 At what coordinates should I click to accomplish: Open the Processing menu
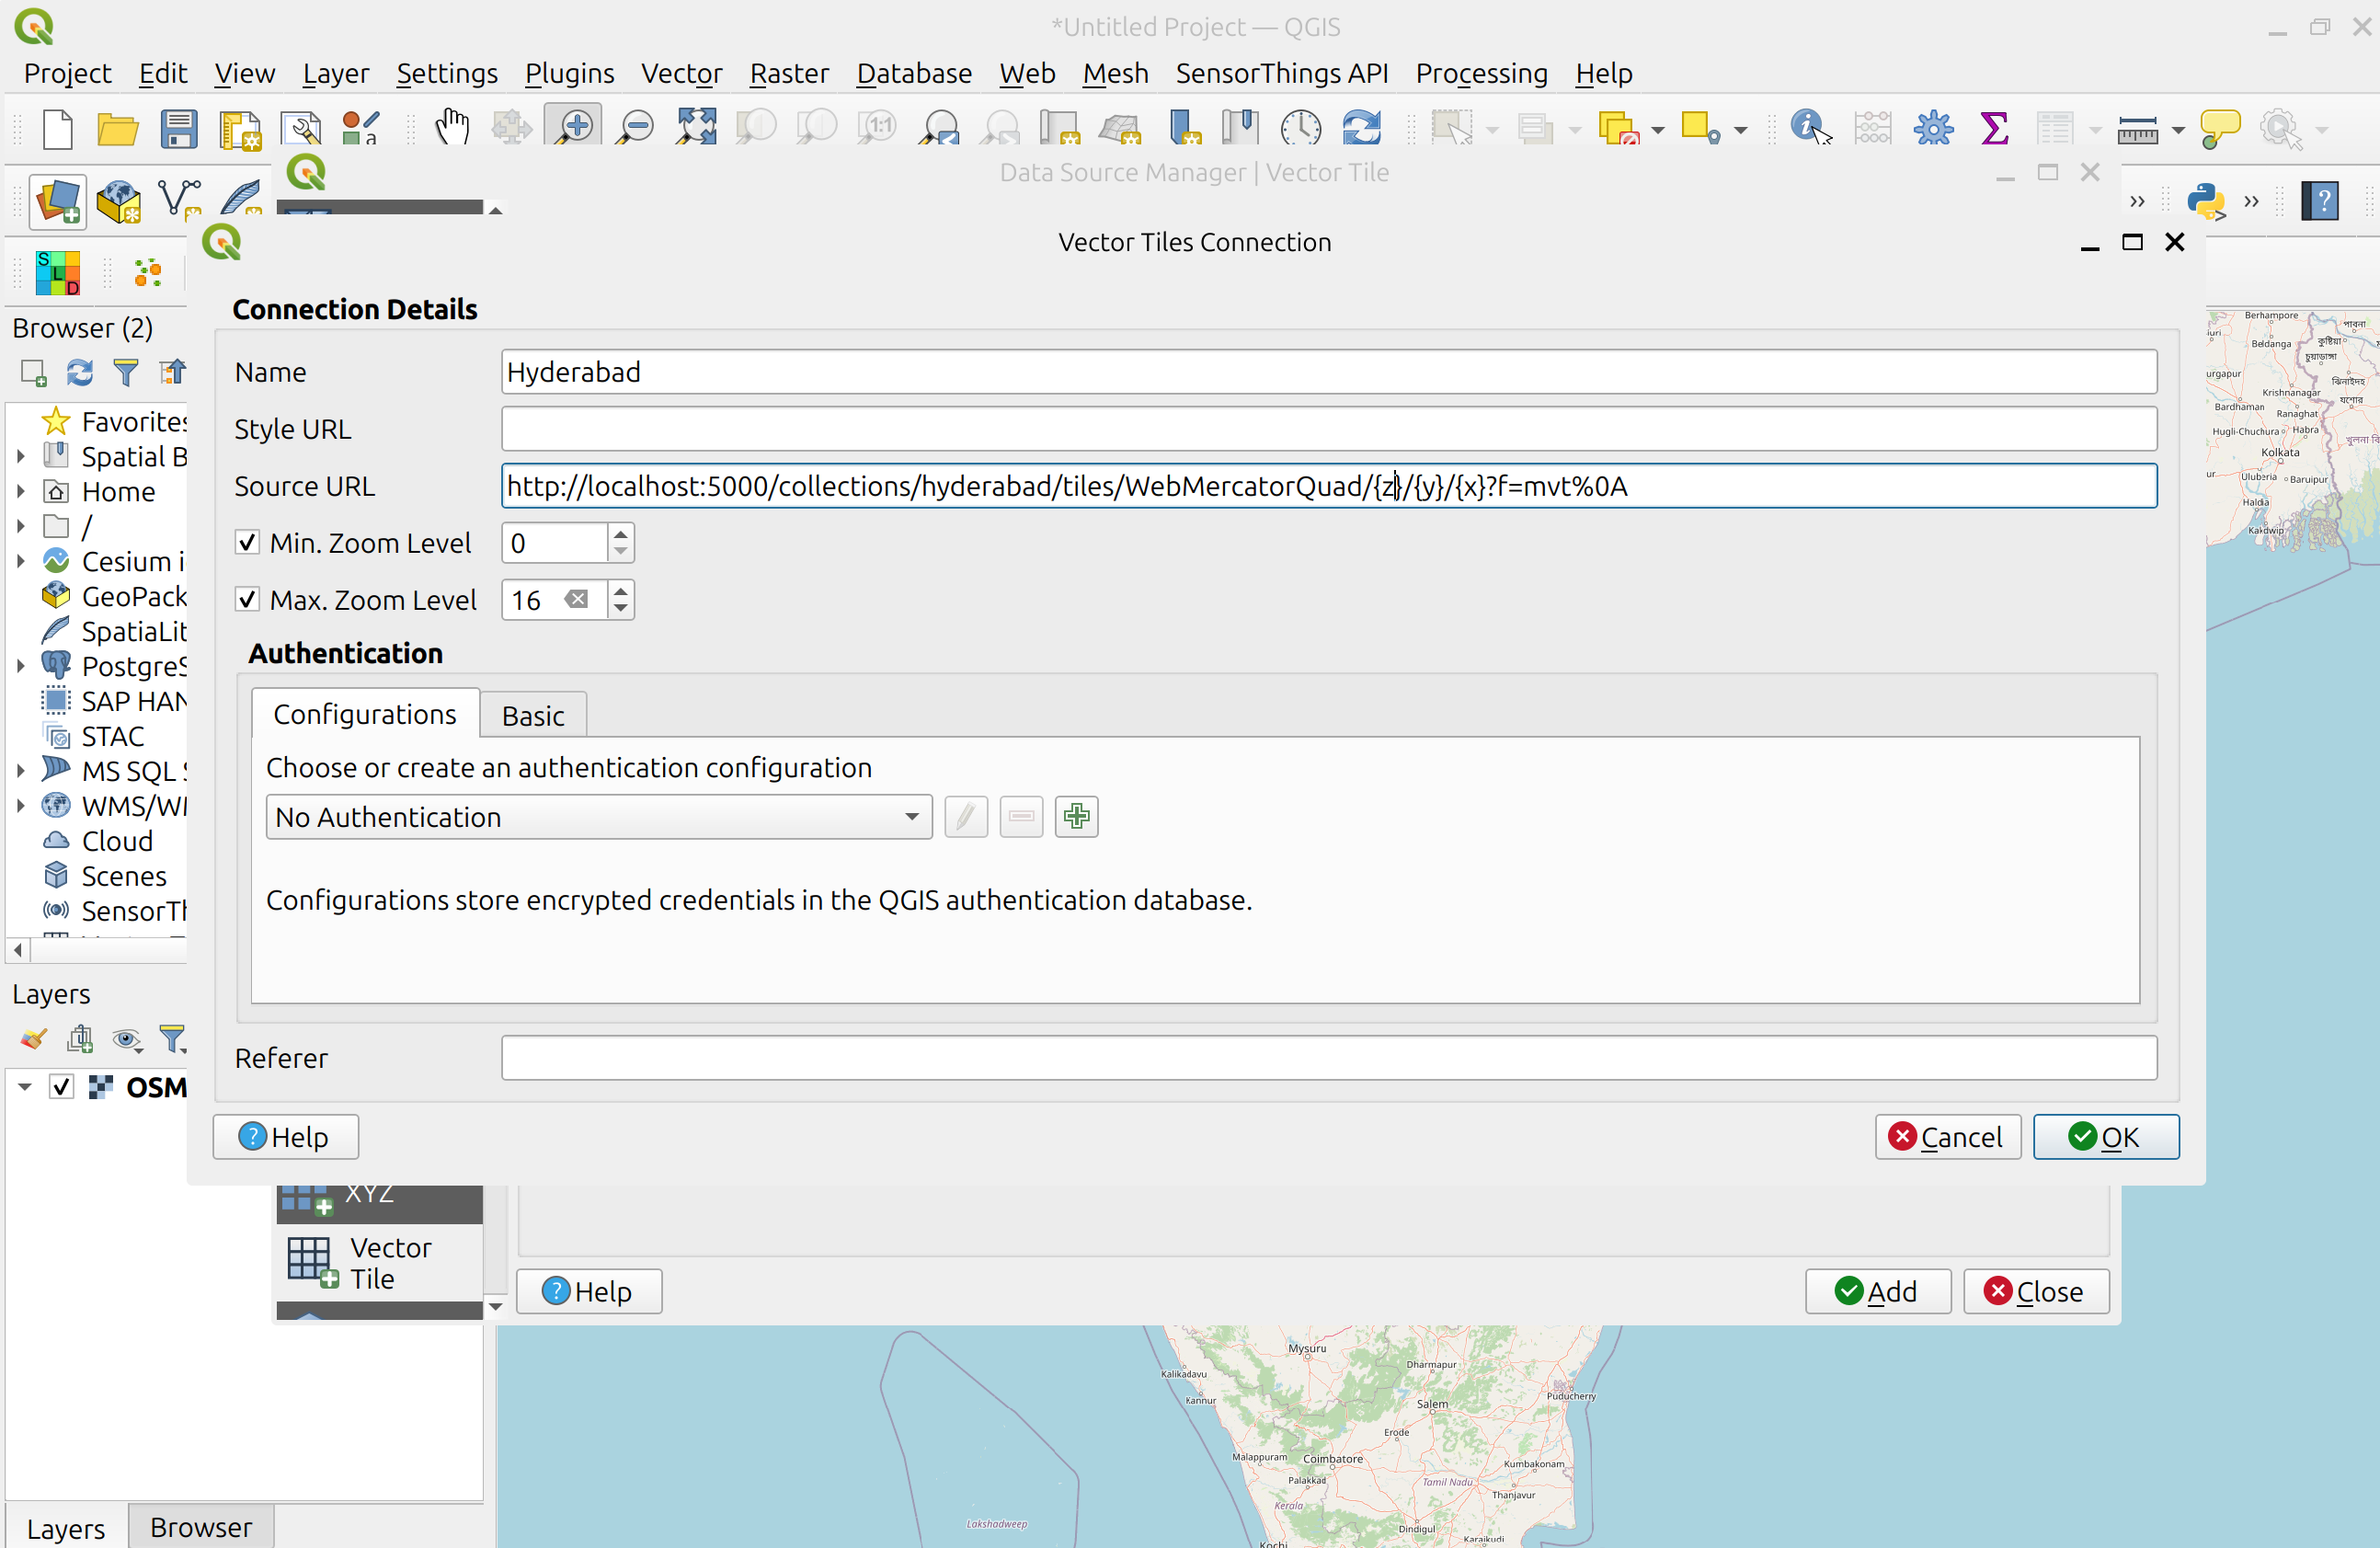pos(1481,74)
